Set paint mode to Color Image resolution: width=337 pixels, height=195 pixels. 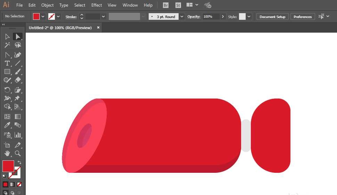pyautogui.click(x=5, y=184)
